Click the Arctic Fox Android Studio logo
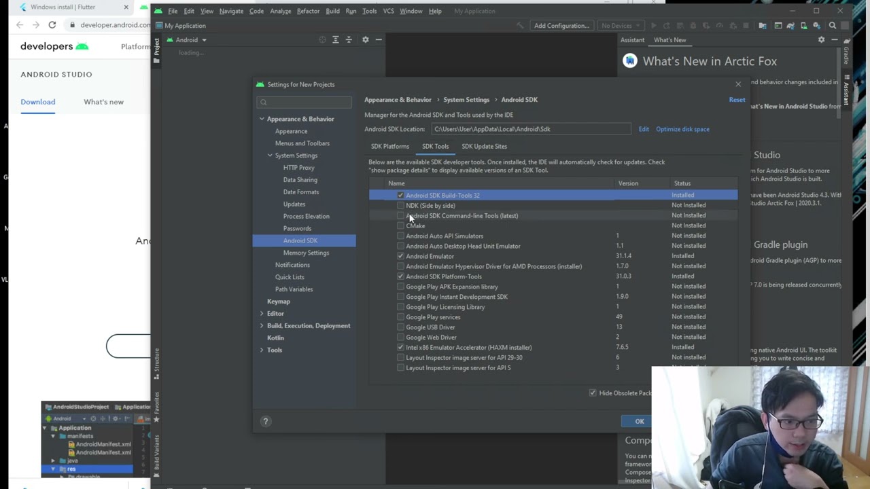This screenshot has height=489, width=870. 630,61
